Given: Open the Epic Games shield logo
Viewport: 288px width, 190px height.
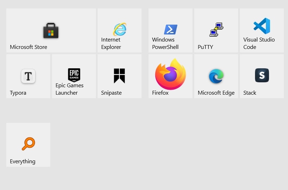Looking at the screenshot, I should coord(74,75).
